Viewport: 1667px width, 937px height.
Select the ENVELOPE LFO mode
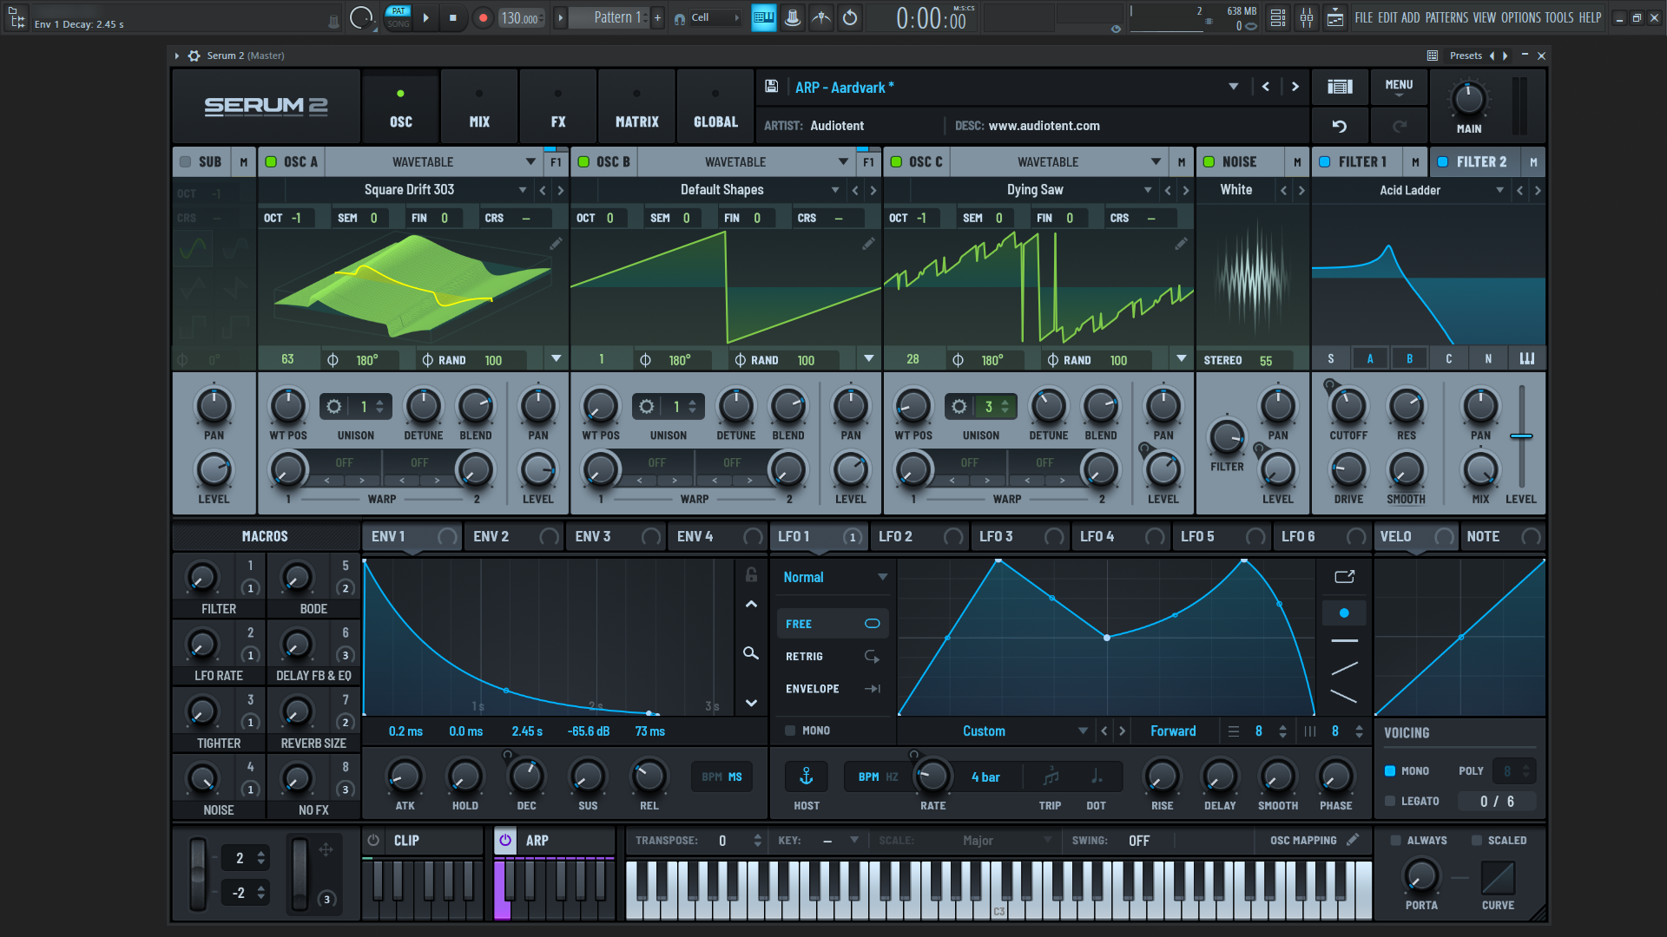coord(832,689)
